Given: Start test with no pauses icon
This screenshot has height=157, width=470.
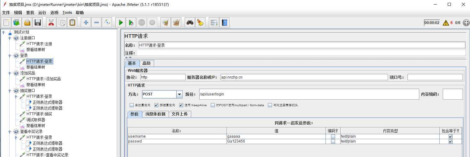Looking at the screenshot, I should 131,22.
